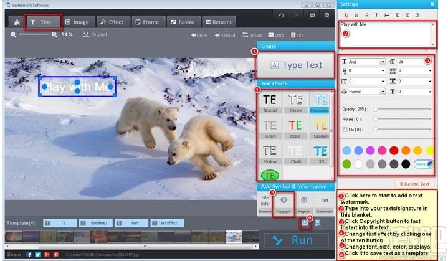Go to the Home screen icon
The image size is (448, 261).
[17, 22]
